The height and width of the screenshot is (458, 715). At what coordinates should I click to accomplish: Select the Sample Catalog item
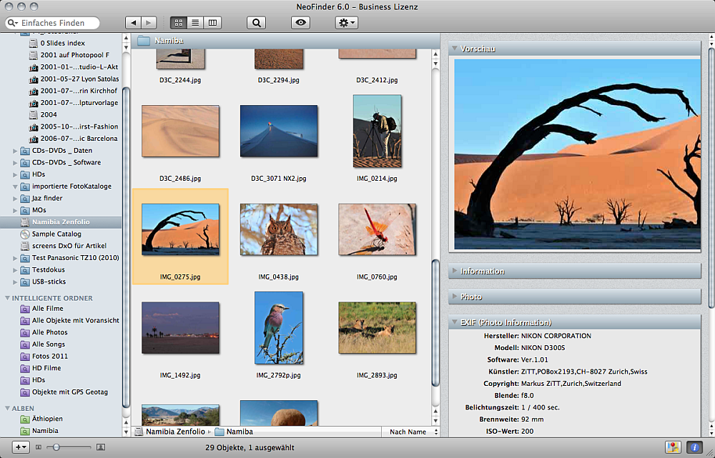[56, 234]
